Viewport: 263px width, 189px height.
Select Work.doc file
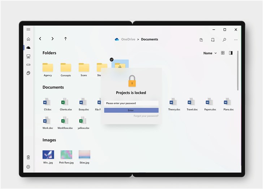48,123
